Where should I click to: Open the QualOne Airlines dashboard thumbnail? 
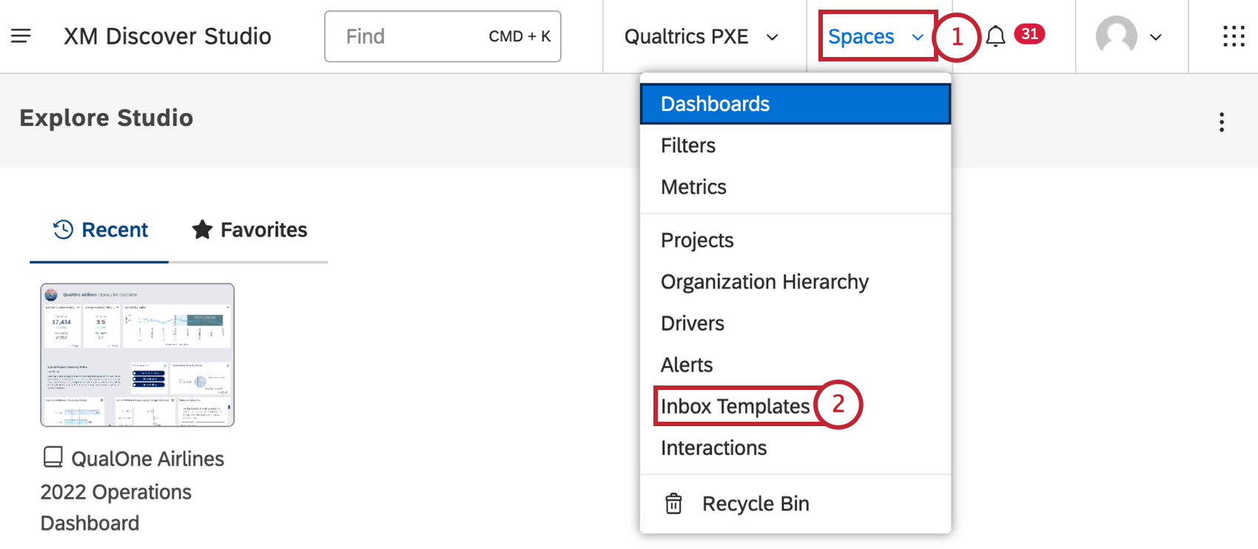point(137,355)
